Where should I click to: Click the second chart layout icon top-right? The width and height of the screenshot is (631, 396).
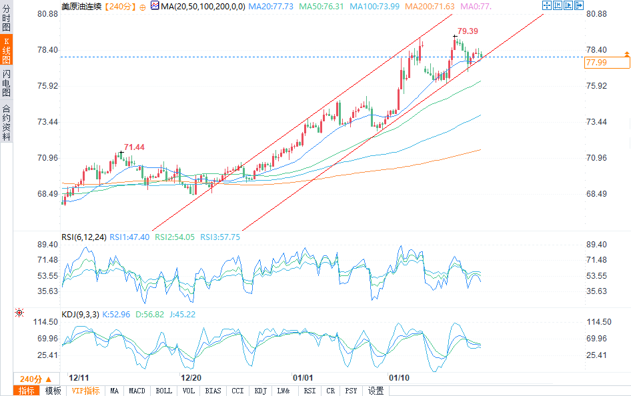tap(557, 5)
